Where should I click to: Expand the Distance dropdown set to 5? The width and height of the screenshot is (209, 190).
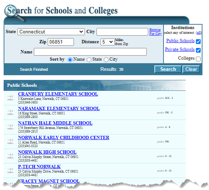coord(107,42)
